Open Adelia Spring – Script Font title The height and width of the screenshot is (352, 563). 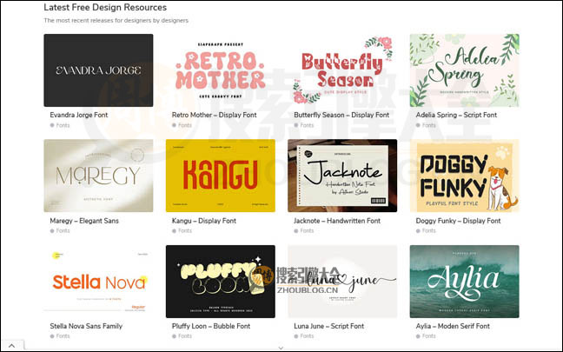point(456,115)
